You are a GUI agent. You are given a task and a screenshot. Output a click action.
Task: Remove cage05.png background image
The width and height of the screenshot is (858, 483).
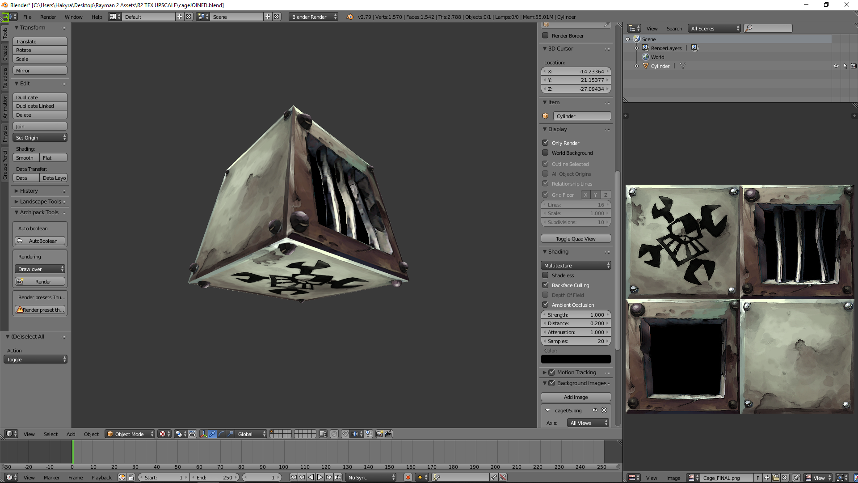(604, 410)
